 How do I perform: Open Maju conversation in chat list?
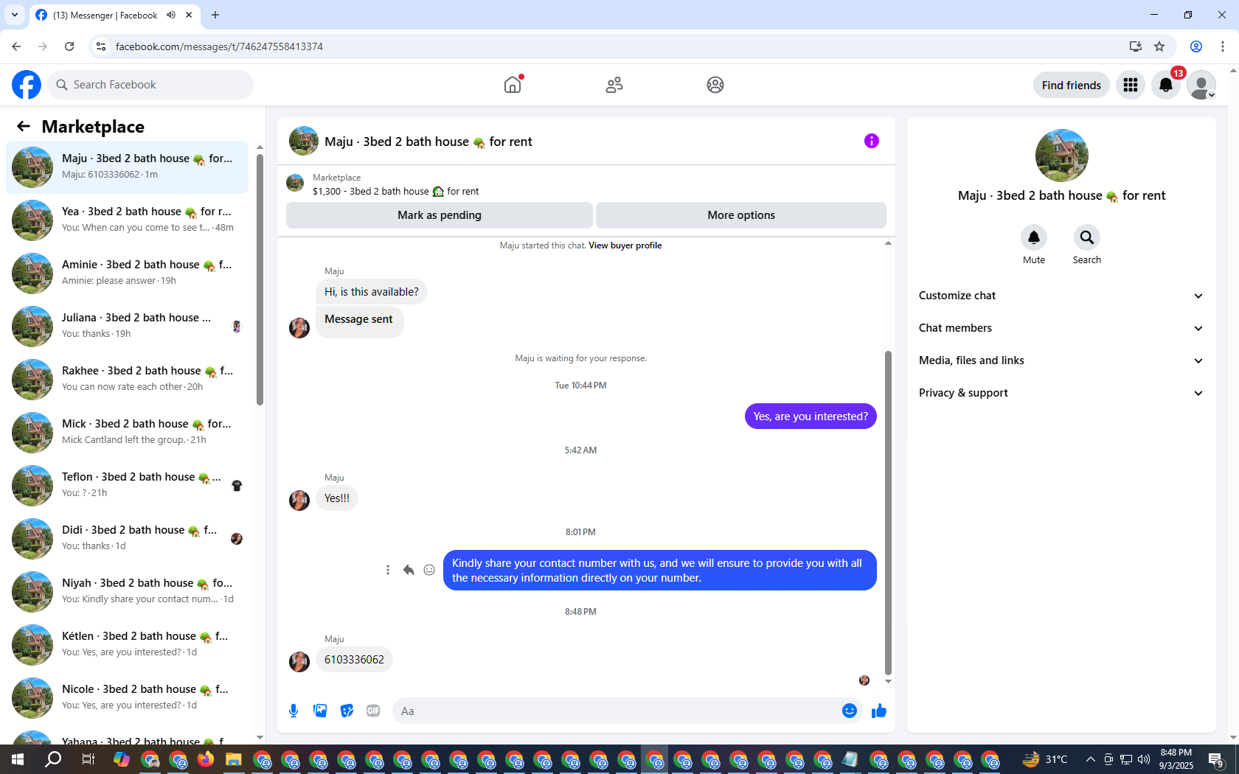(x=127, y=167)
